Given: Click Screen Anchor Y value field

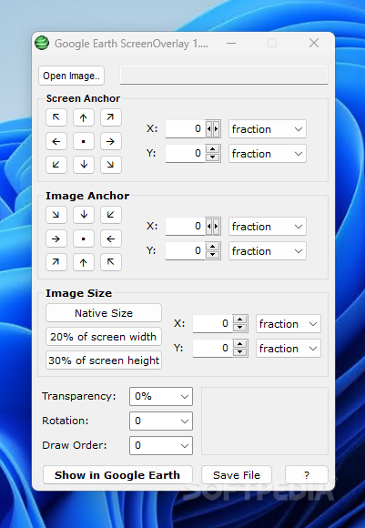Looking at the screenshot, I should pos(185,153).
